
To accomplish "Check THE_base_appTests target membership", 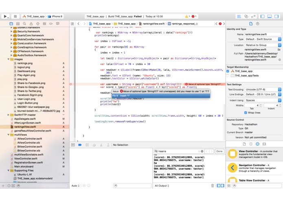I will [x=228, y=76].
